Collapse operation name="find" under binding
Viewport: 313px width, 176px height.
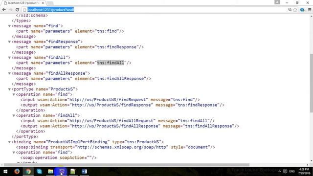pyautogui.click(x=14, y=153)
